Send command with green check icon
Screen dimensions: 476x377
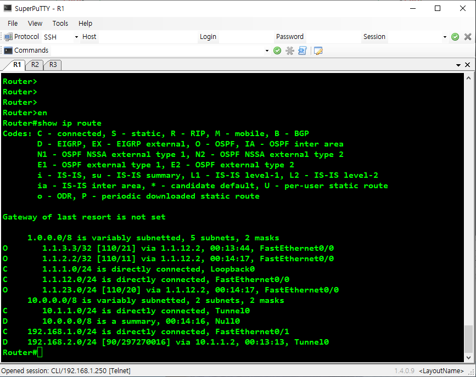(277, 50)
